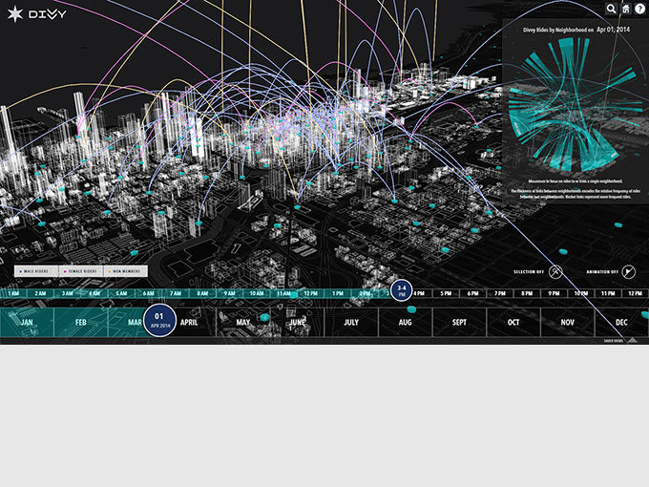Open the search magnifier icon
This screenshot has height=487, width=649.
click(x=611, y=9)
